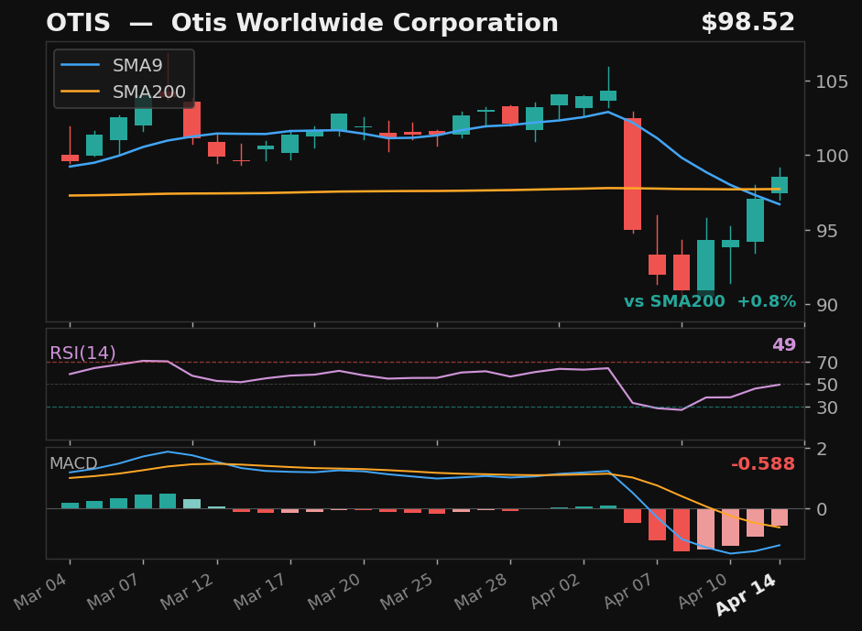The image size is (862, 631).
Task: Click the large red candle that opens near 102
Action: coord(632,174)
